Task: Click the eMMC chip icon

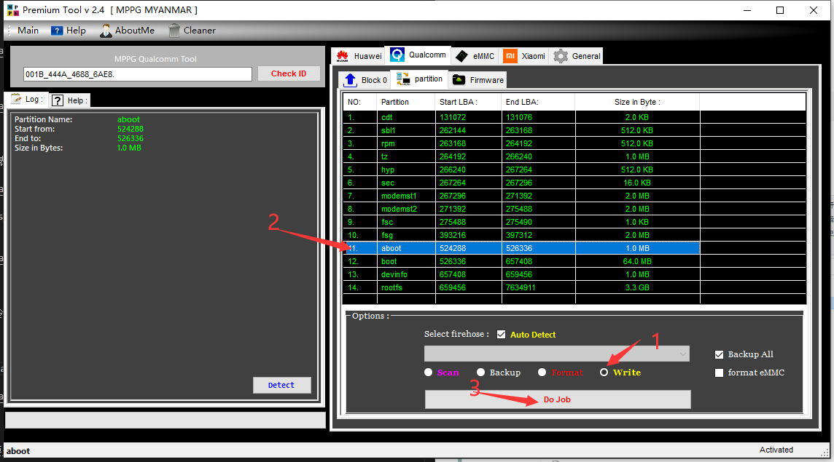Action: tap(461, 56)
